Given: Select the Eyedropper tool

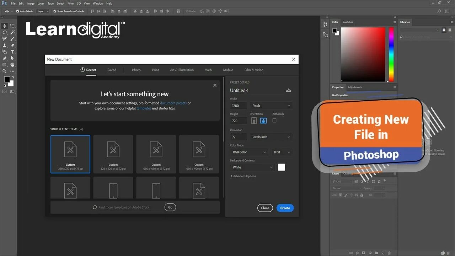Looking at the screenshot, I should [x=5, y=39].
